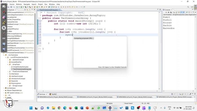The height and width of the screenshot is (111, 197).
Task: Open Google Chrome from taskbar
Action: click(59, 108)
